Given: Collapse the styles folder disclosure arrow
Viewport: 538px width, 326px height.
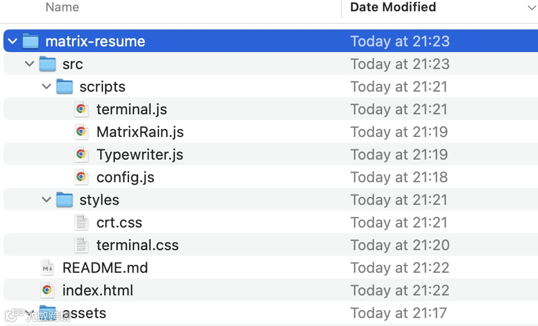Looking at the screenshot, I should pos(46,200).
